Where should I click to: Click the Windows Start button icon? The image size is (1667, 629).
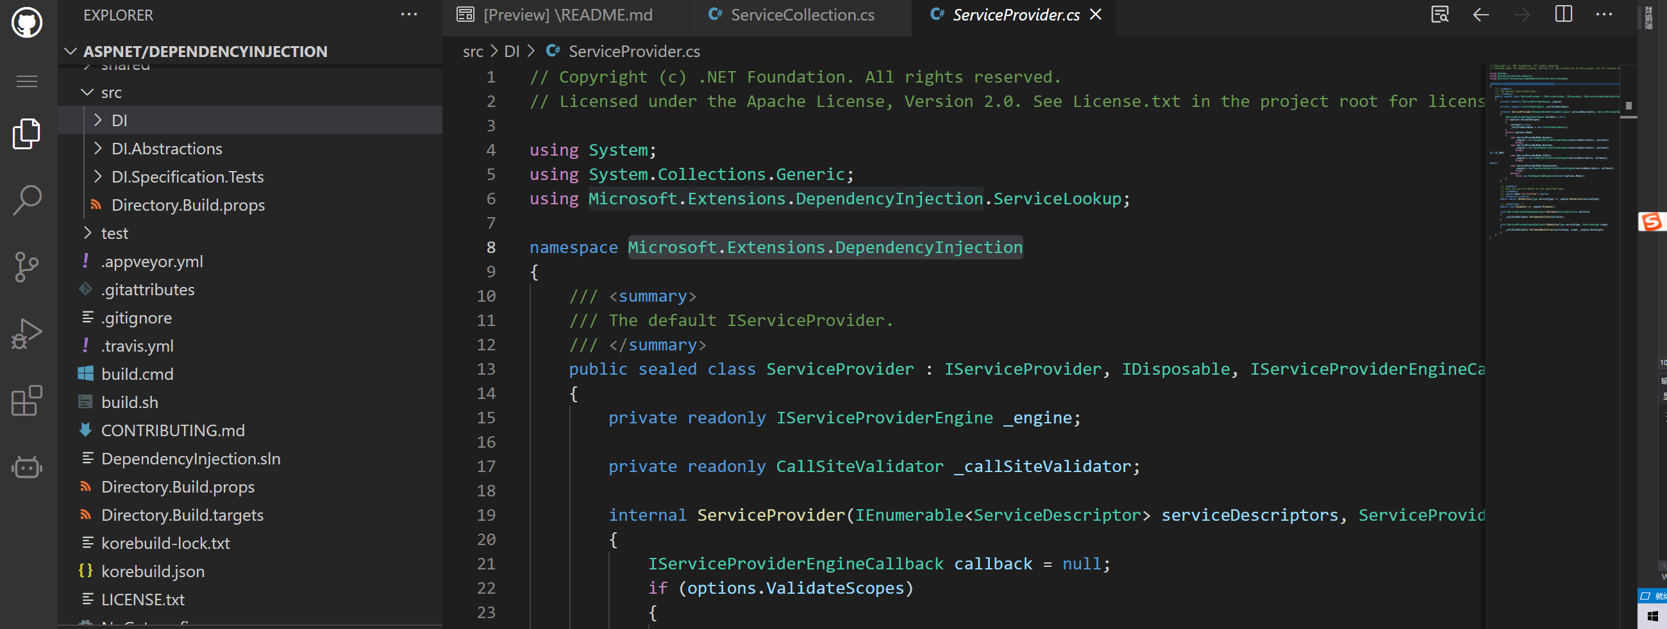coord(1653,616)
